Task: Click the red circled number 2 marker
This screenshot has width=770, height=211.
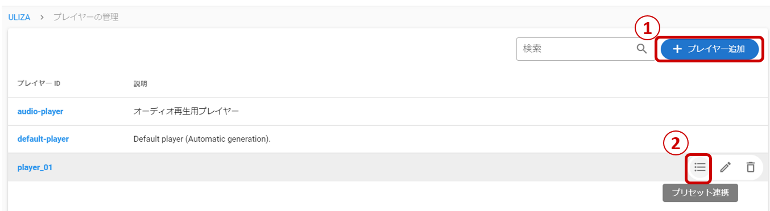Action: (676, 144)
